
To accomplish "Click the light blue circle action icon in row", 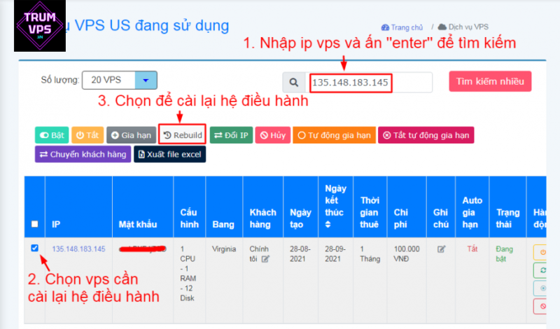I will (543, 288).
